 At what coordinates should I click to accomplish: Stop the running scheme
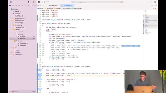(34, 2)
